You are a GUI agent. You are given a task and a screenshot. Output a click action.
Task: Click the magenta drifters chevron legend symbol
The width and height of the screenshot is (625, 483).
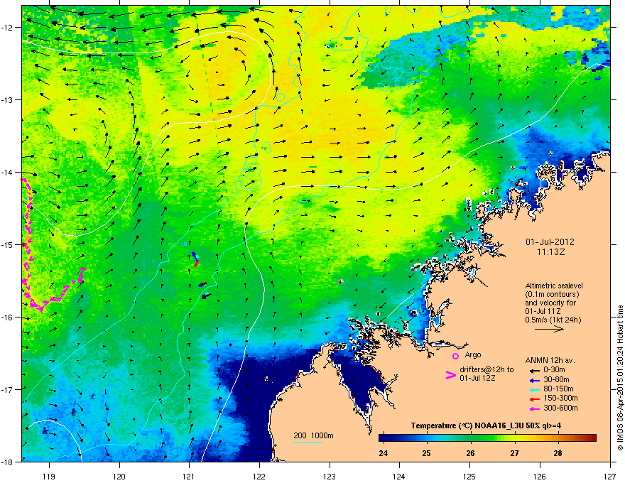(450, 375)
